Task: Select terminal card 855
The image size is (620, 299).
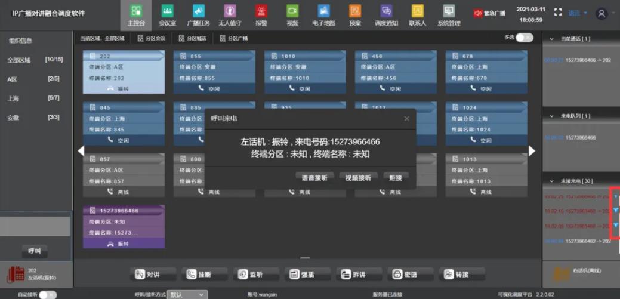Action: [x=214, y=72]
